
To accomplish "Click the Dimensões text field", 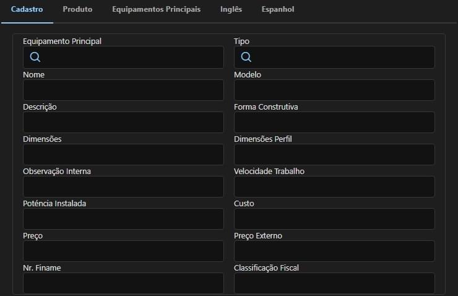I will coord(123,155).
